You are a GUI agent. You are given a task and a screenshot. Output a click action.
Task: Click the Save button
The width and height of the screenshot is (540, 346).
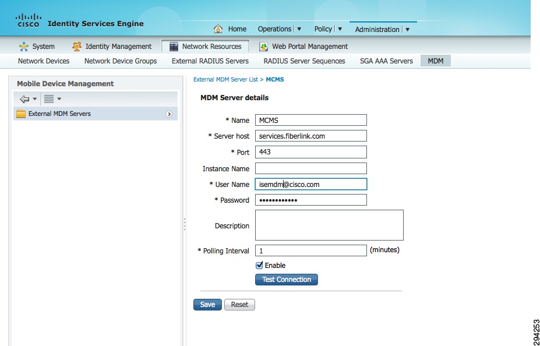click(x=207, y=305)
